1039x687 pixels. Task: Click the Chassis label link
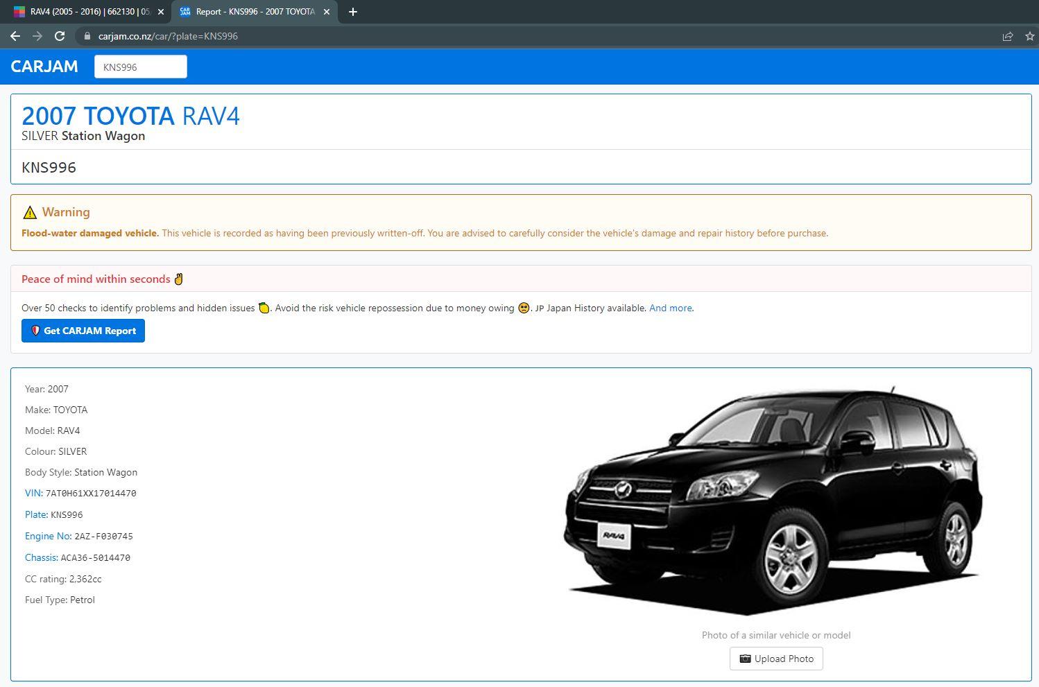pos(41,557)
